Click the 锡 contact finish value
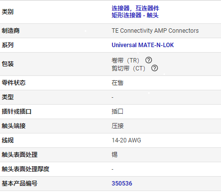Screen dimensions: 221x193 (x=114, y=155)
